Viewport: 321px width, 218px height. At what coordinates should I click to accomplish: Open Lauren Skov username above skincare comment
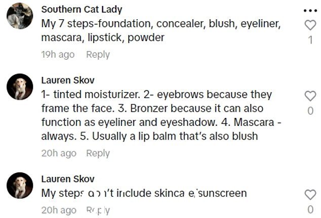[x=68, y=179]
